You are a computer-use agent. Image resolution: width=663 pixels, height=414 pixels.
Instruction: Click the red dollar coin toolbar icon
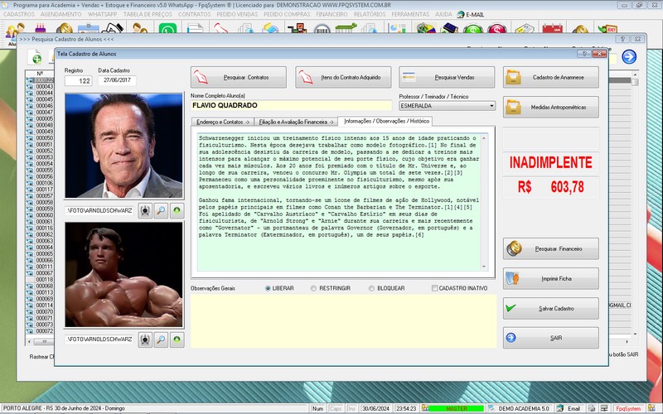496,29
